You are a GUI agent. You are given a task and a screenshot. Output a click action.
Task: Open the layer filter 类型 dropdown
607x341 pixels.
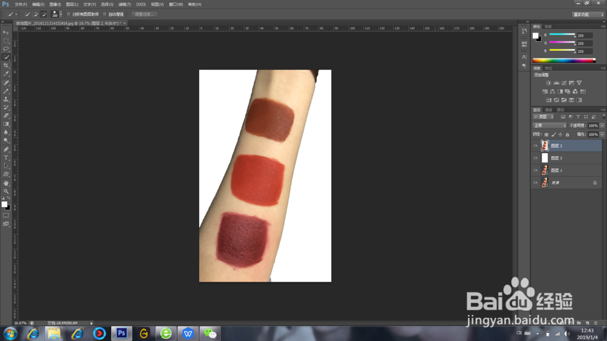pyautogui.click(x=543, y=117)
